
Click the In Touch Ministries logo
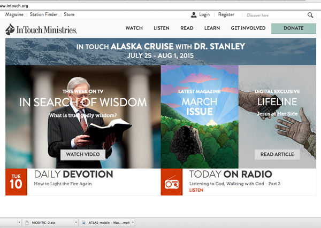[41, 29]
